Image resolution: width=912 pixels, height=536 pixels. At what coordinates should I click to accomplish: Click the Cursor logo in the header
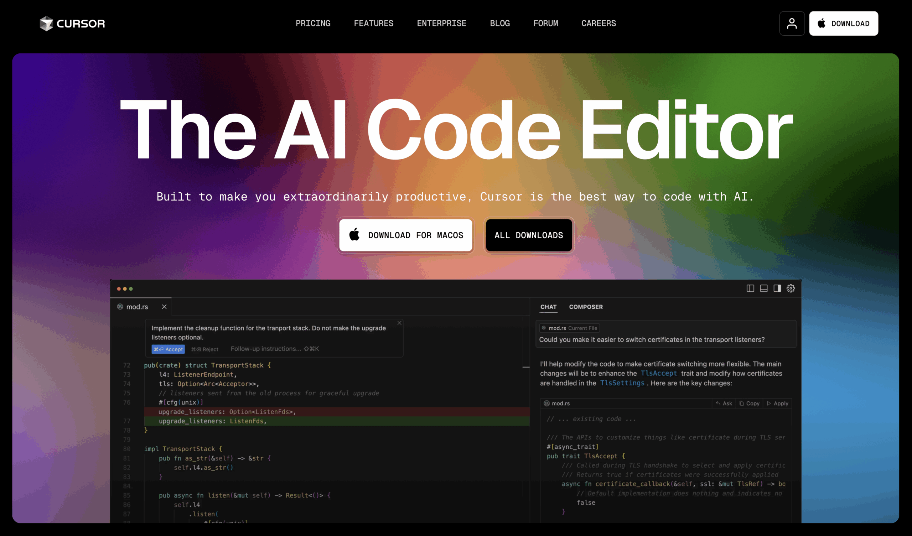point(72,24)
